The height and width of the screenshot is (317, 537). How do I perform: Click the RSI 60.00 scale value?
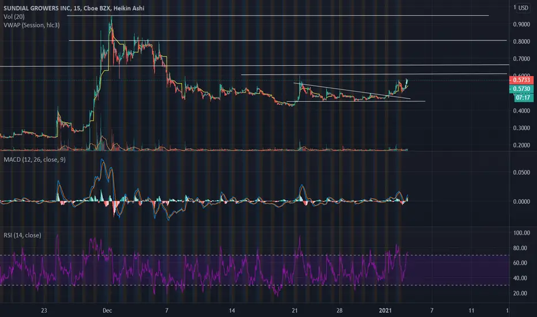(x=520, y=263)
